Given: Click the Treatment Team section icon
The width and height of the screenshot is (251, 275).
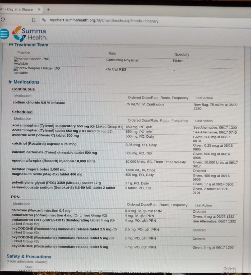Looking at the screenshot, I should click(x=11, y=45).
